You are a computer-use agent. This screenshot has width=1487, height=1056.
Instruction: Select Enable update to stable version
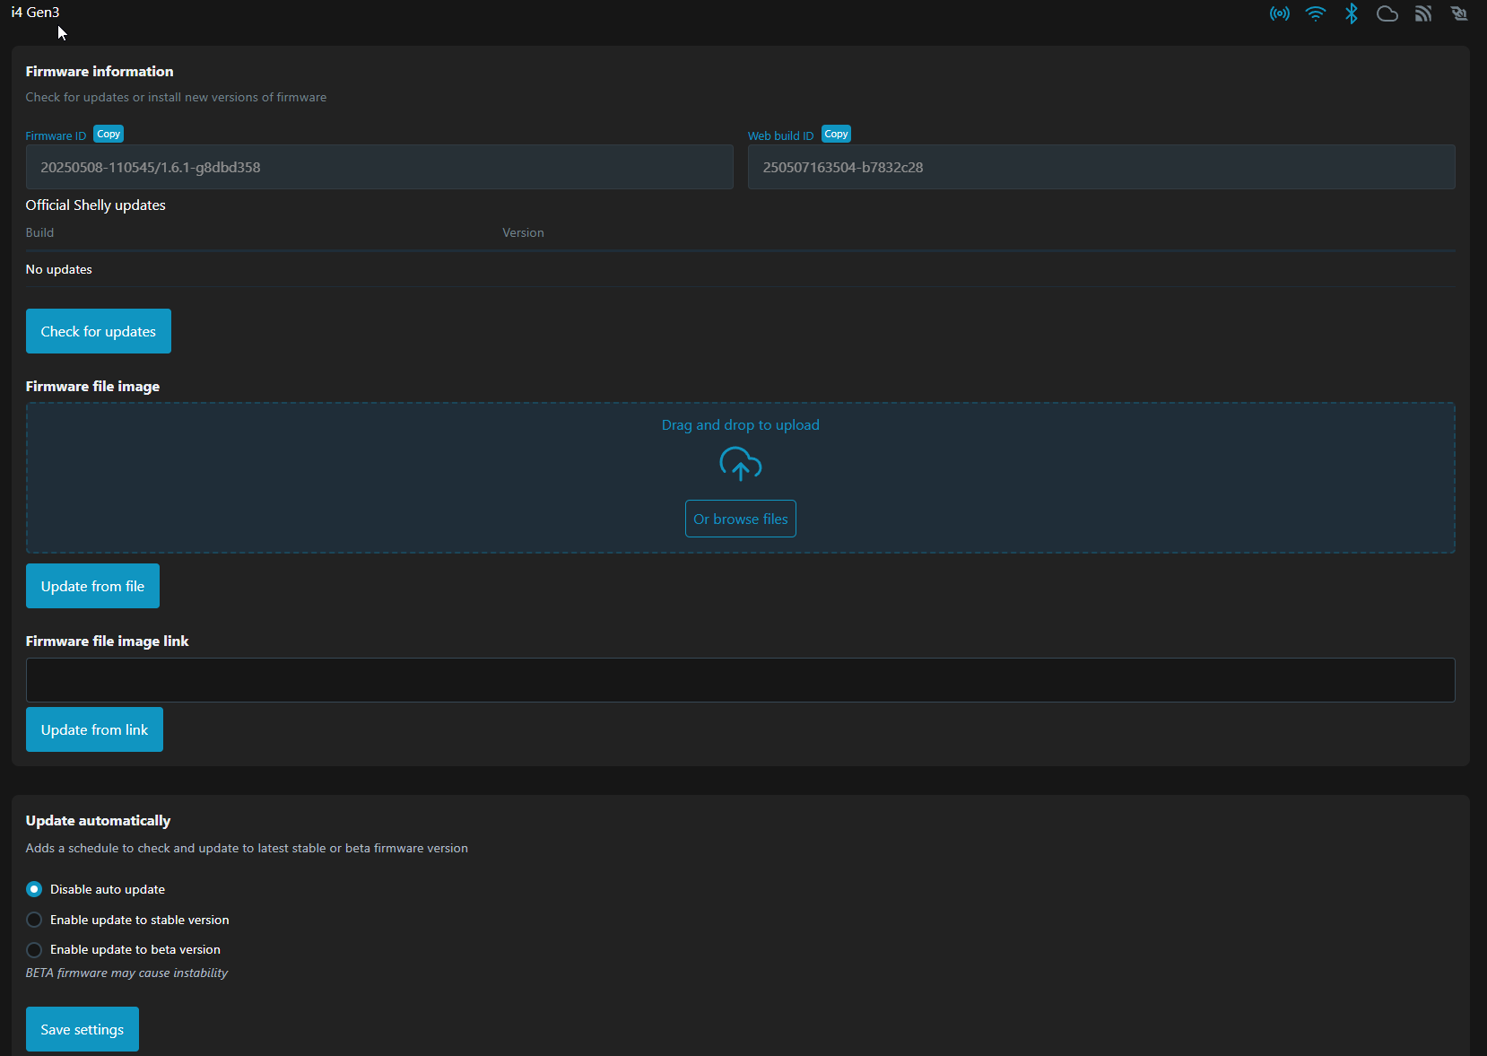34,920
